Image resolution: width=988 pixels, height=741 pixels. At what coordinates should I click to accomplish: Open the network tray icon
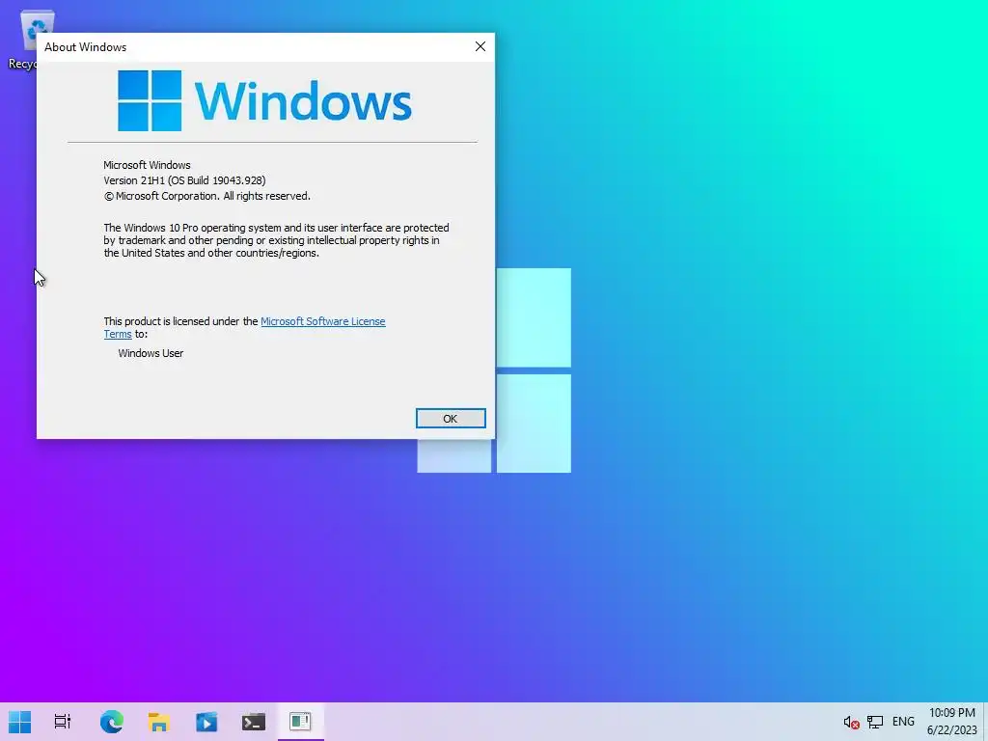(874, 722)
